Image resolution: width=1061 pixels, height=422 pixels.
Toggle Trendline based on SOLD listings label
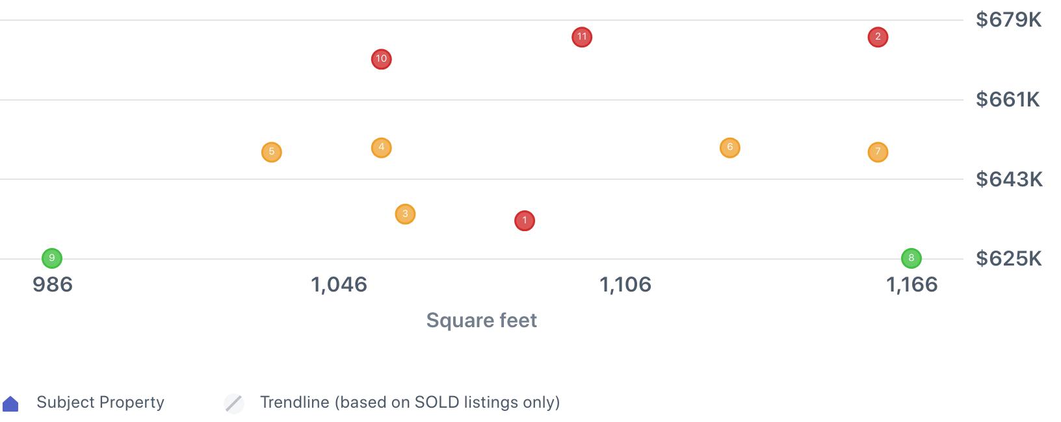click(x=410, y=403)
